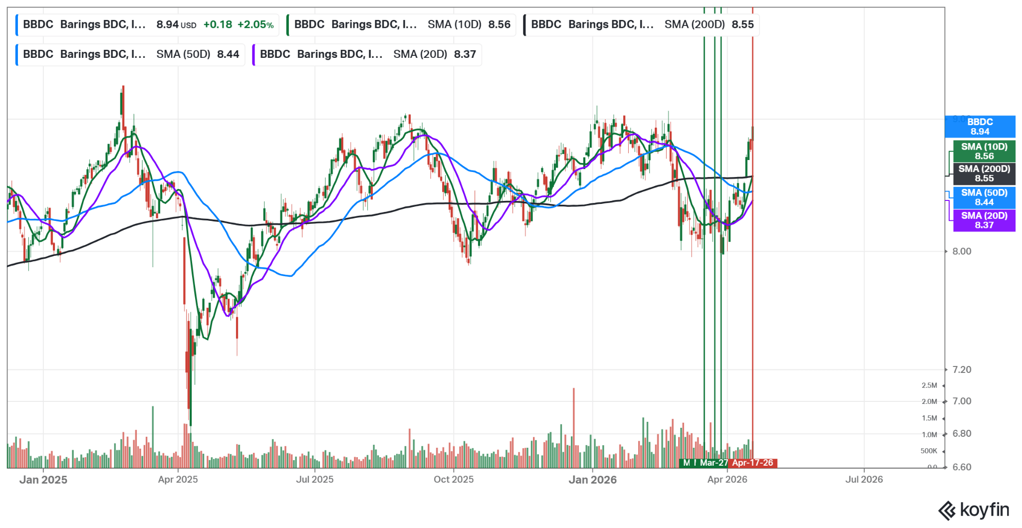The height and width of the screenshot is (528, 1022).
Task: Click the 500K volume-axis label
Action: click(x=929, y=451)
